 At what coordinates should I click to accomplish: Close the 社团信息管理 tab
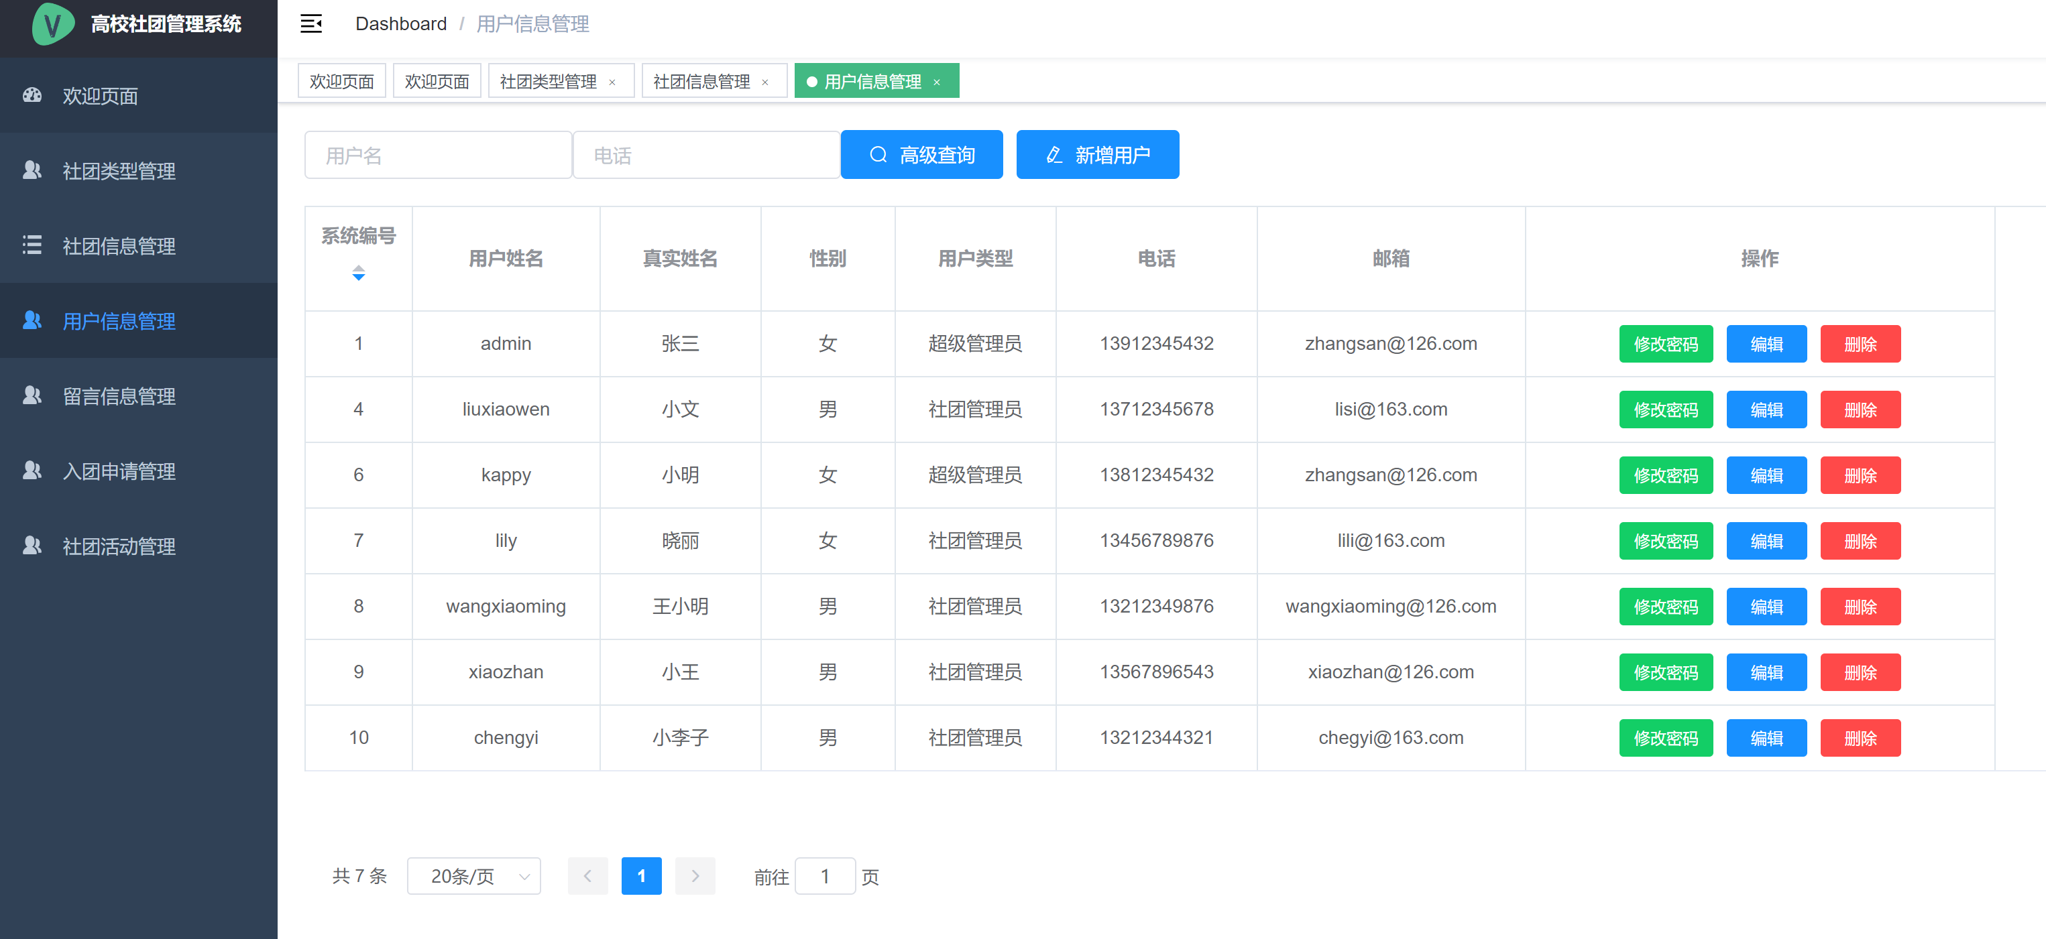(765, 81)
